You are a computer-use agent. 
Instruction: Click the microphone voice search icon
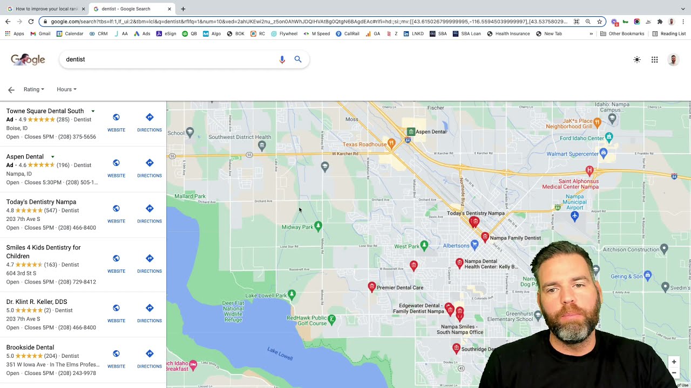tap(282, 59)
